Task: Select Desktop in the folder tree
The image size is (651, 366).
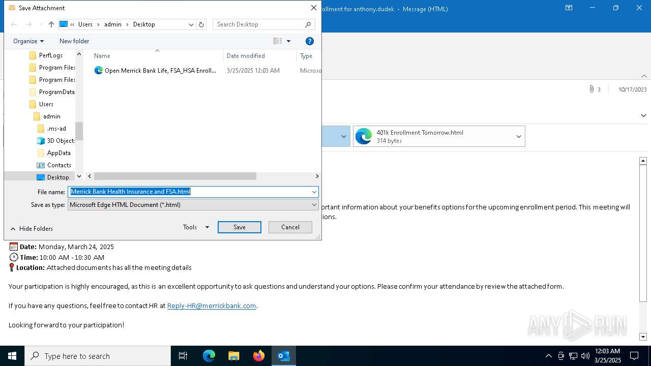Action: point(57,177)
